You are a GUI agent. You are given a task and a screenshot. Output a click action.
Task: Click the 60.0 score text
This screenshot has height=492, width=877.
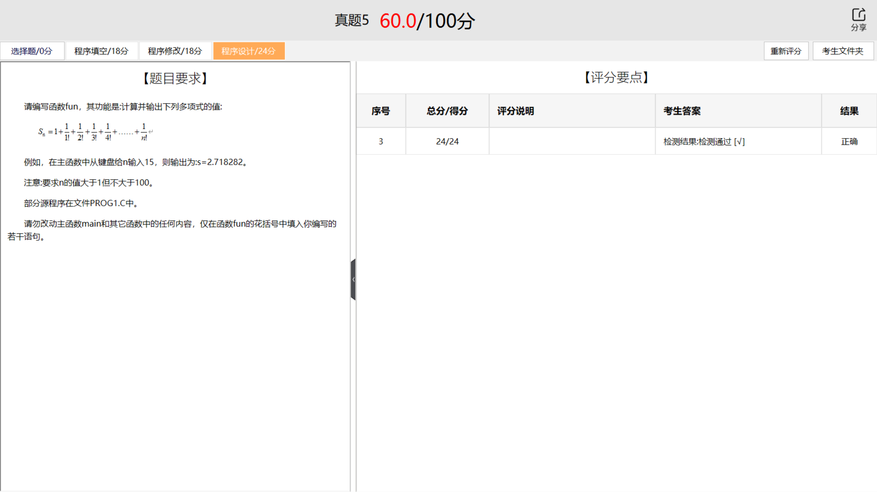(398, 21)
